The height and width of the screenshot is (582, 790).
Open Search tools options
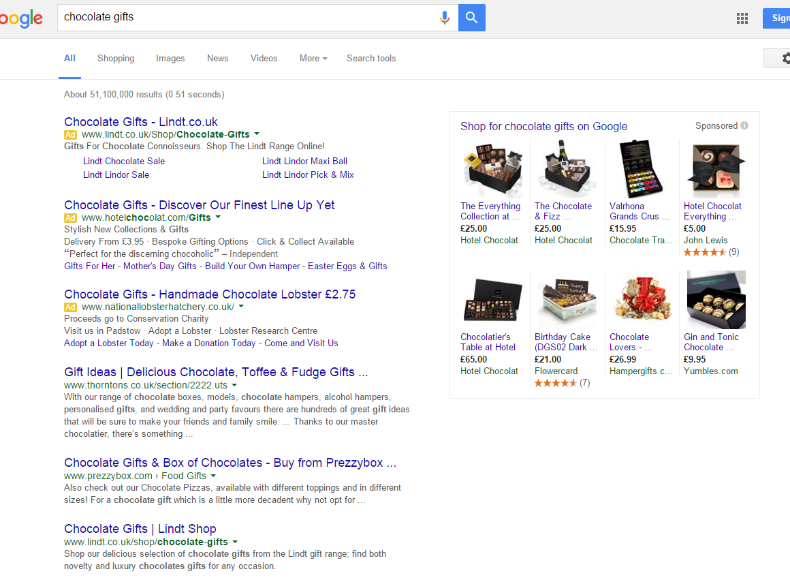click(x=371, y=59)
